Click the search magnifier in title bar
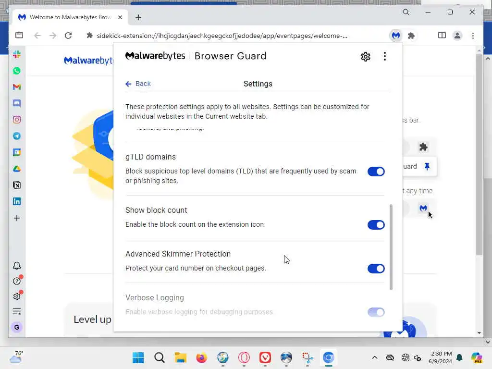 pos(406,12)
